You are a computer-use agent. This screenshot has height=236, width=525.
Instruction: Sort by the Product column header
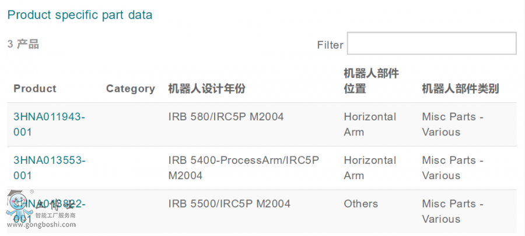[35, 88]
